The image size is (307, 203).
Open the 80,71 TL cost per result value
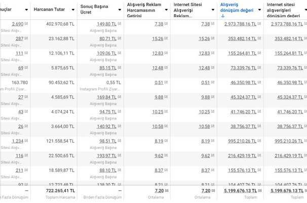coord(106,38)
